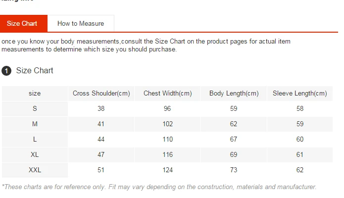Viewport: 344px width, 198px height.
Task: Switch to How to Measure tab
Action: pos(81,23)
